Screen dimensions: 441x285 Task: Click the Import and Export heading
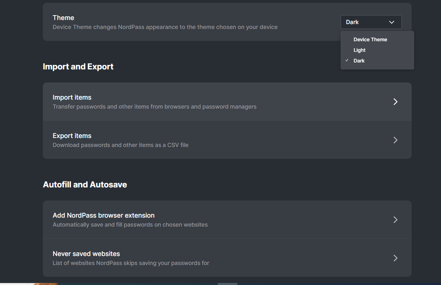click(x=78, y=67)
